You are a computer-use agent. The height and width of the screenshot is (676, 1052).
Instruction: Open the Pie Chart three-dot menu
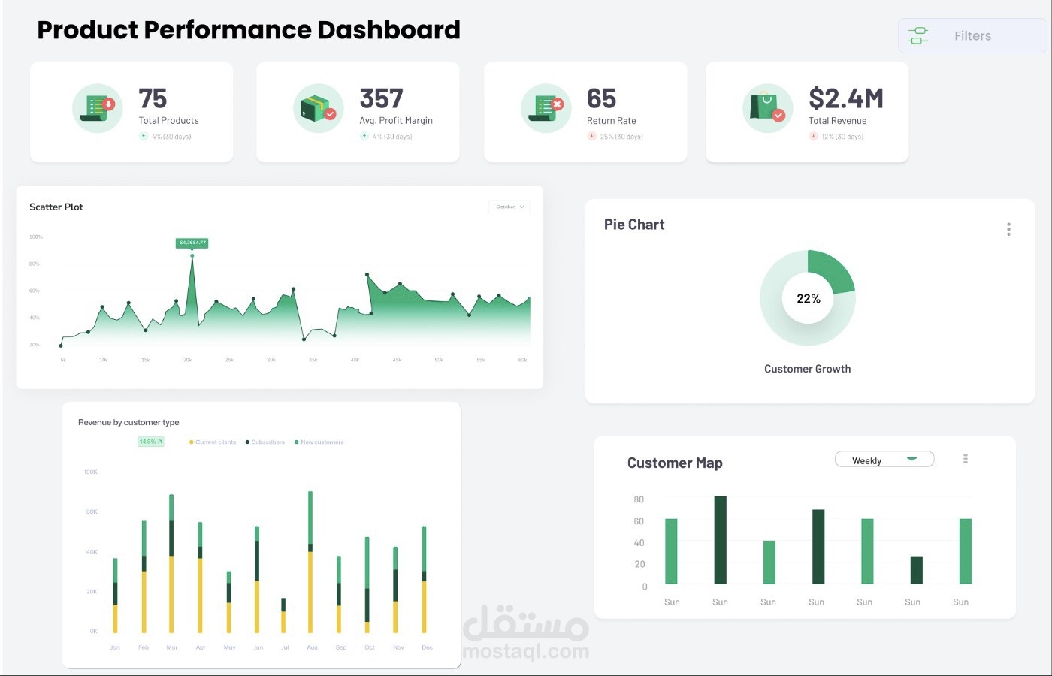pyautogui.click(x=1008, y=229)
